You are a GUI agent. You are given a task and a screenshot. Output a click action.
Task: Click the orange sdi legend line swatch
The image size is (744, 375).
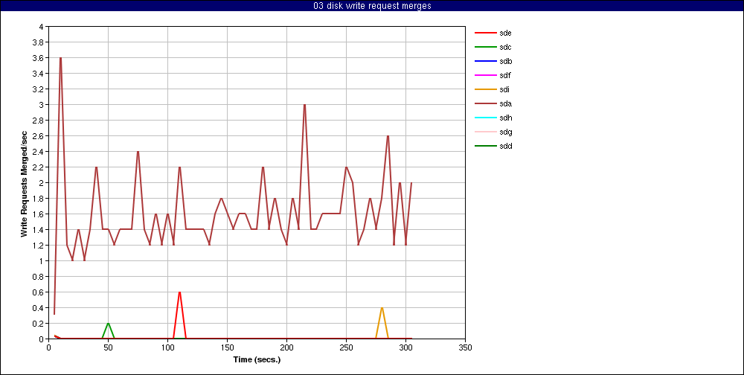click(x=485, y=89)
